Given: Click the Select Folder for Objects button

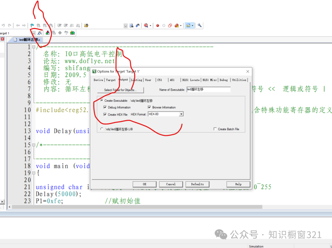Looking at the screenshot, I should [120, 89].
